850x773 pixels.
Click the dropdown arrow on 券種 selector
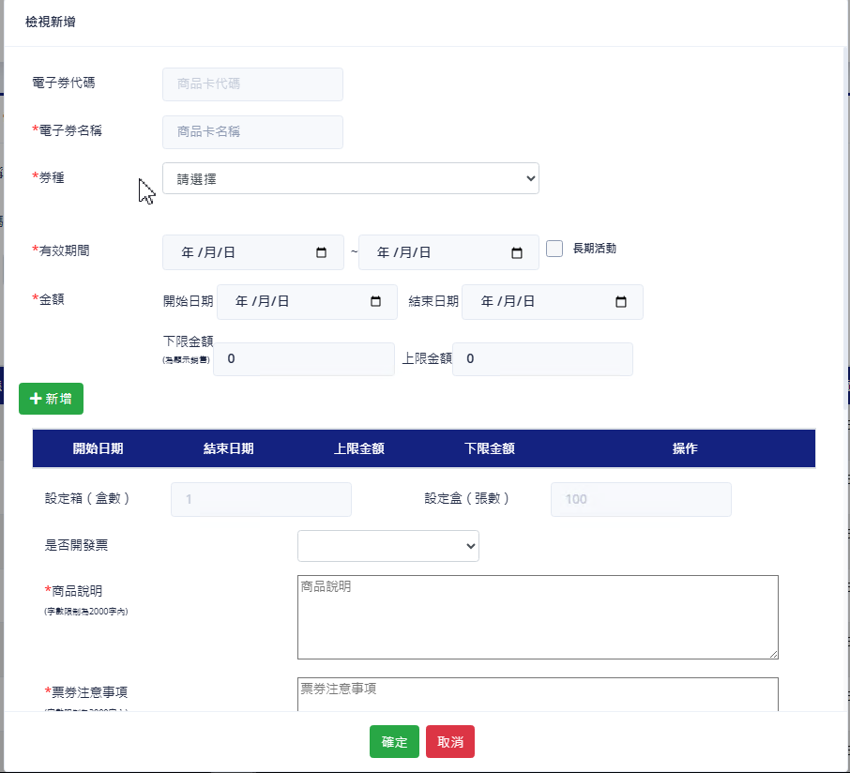530,178
